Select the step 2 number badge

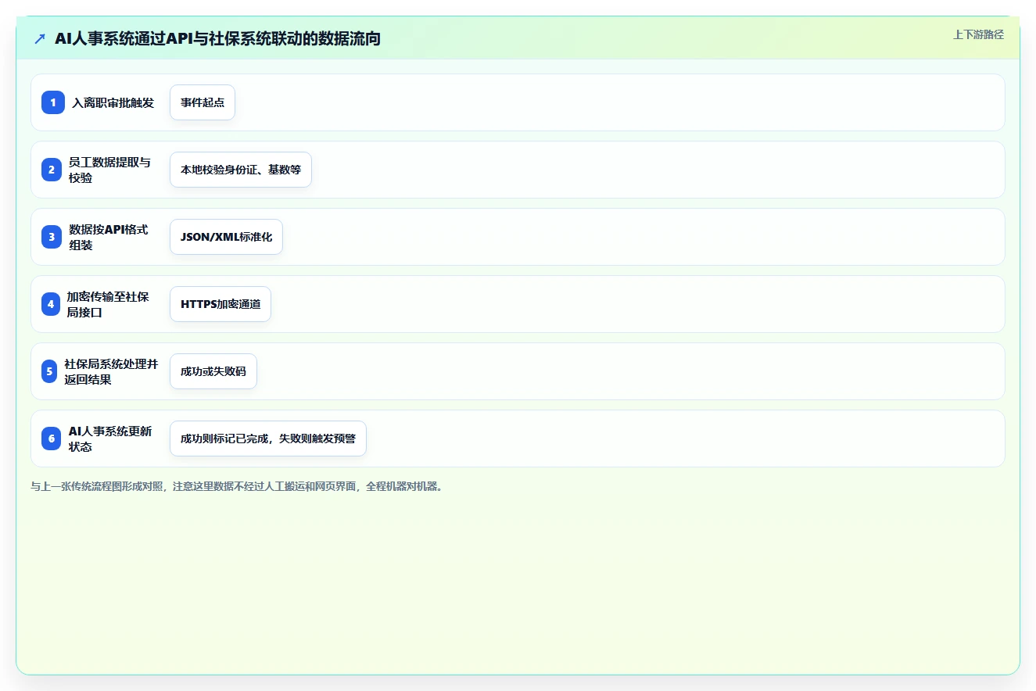pyautogui.click(x=51, y=170)
